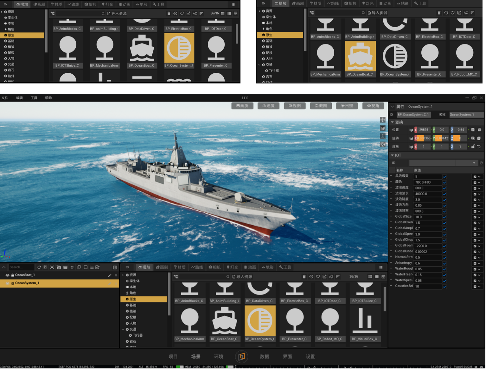This screenshot has width=486, height=370.
Task: Click the trash icon in the main asset browser toolbar
Action: [x=304, y=277]
